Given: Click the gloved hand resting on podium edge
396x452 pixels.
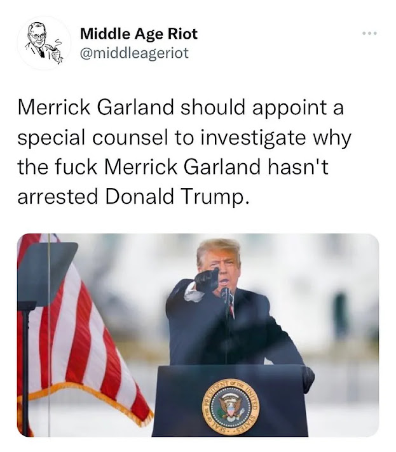Looking at the screenshot, I should (308, 379).
